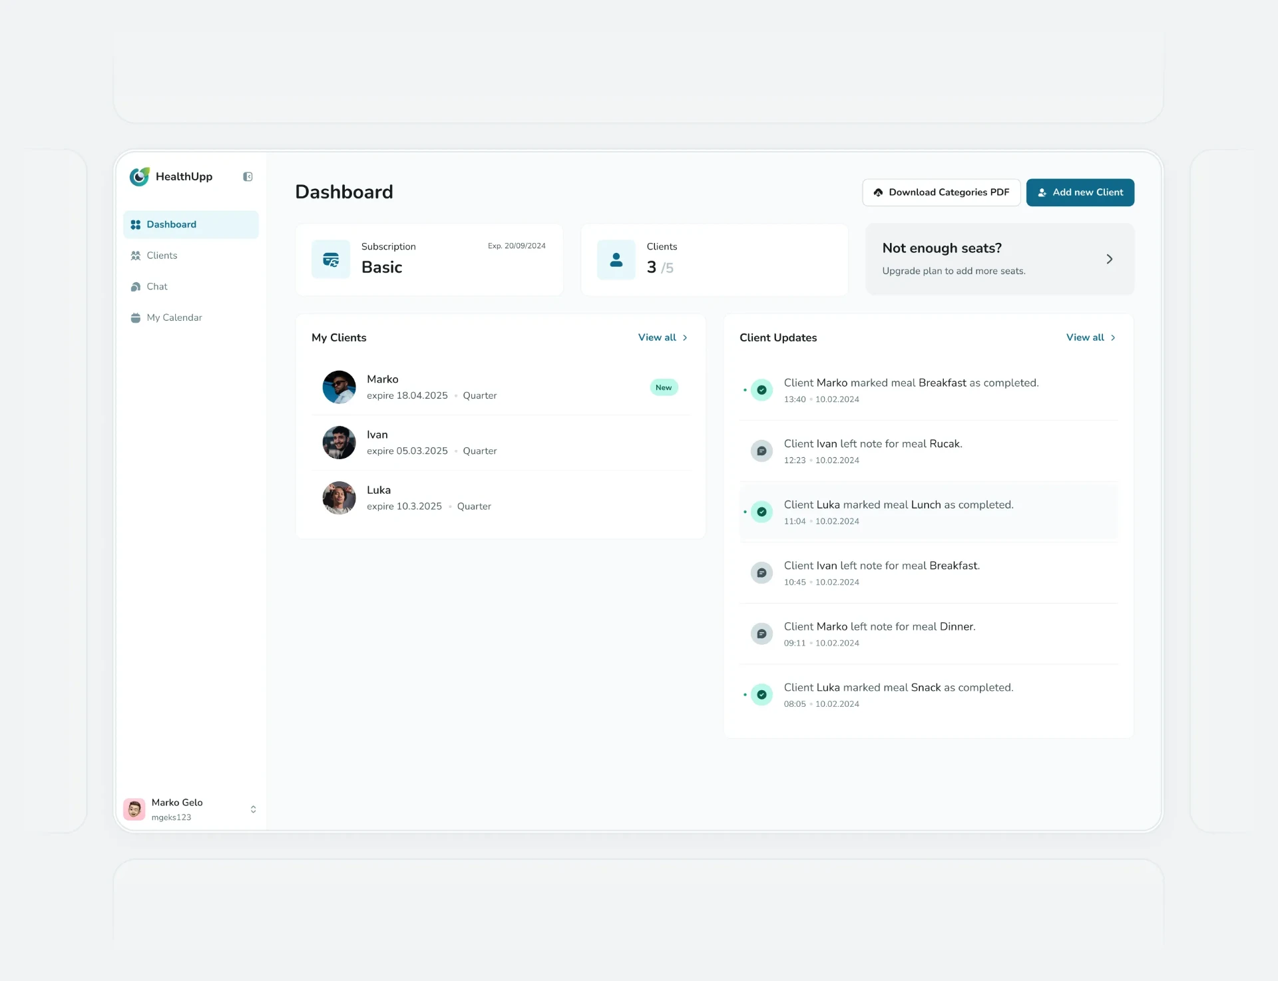Open update 'Client Luka marked meal Snack as completed'
Image resolution: width=1278 pixels, height=981 pixels.
click(x=929, y=695)
